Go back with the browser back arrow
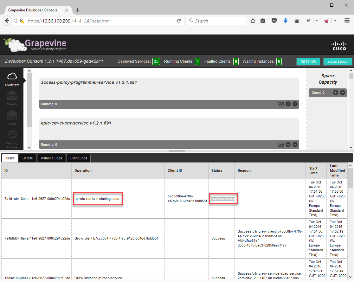 pos(7,21)
